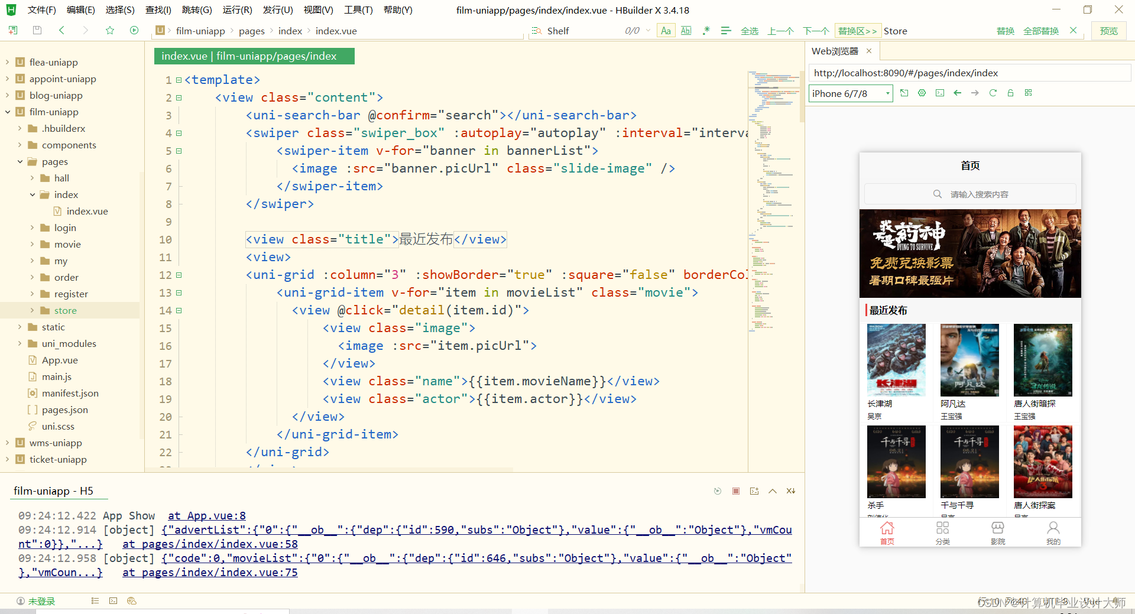The image size is (1135, 614).
Task: Save file using the floppy disk icon
Action: click(x=37, y=30)
